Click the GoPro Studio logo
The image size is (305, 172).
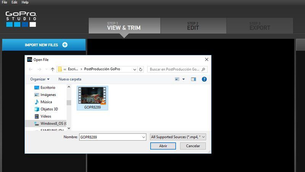[21, 19]
